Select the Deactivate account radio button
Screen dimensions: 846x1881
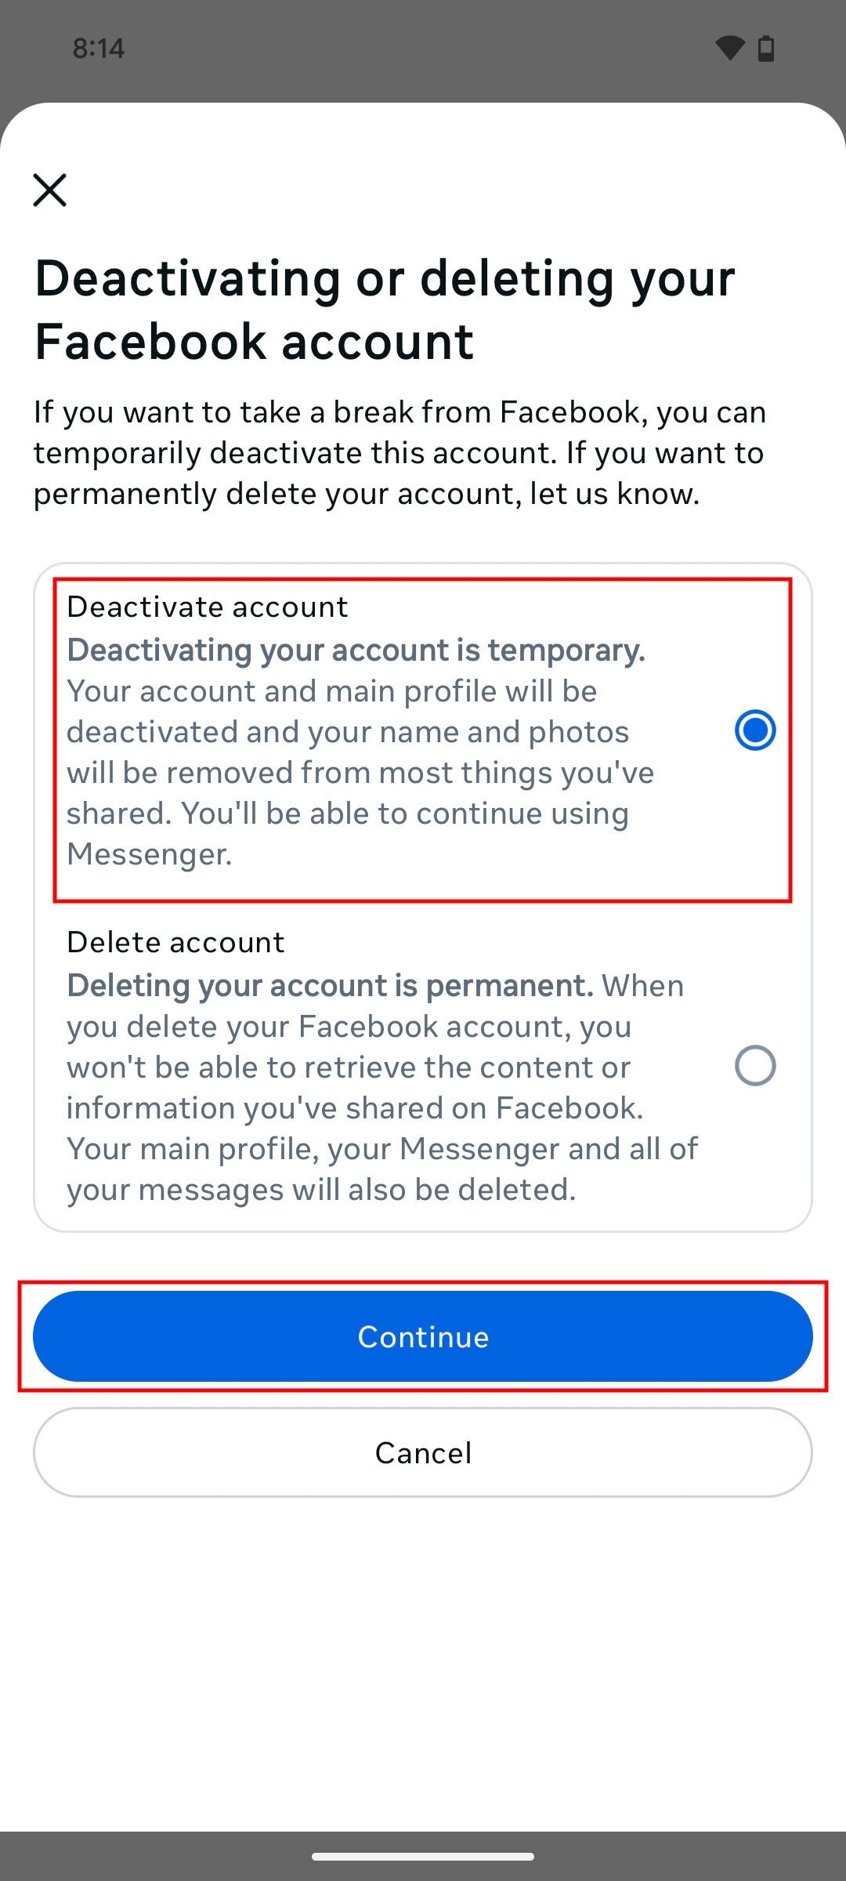point(755,730)
